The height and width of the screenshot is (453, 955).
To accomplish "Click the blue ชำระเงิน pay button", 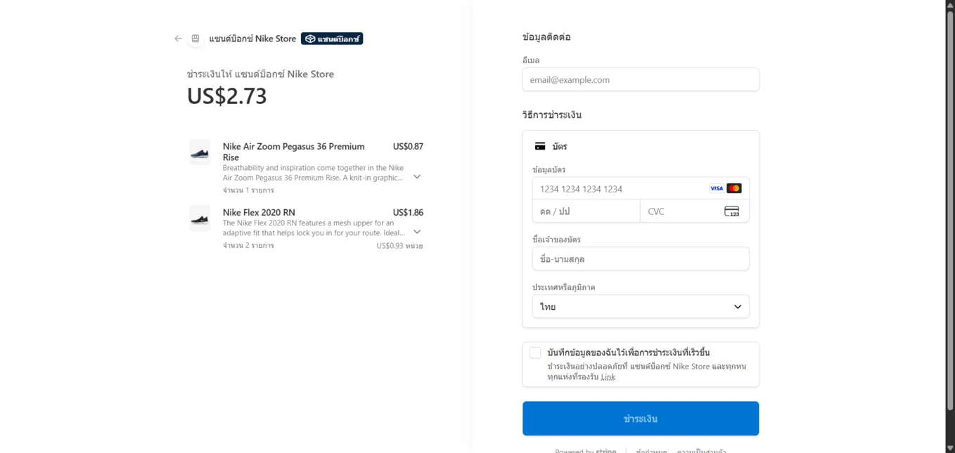I will [x=641, y=419].
